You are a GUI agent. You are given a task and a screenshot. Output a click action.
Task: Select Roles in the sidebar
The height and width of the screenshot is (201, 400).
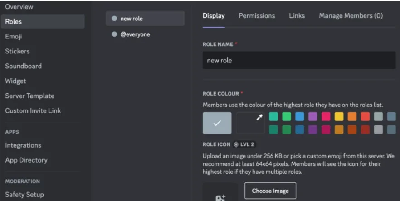(x=42, y=21)
